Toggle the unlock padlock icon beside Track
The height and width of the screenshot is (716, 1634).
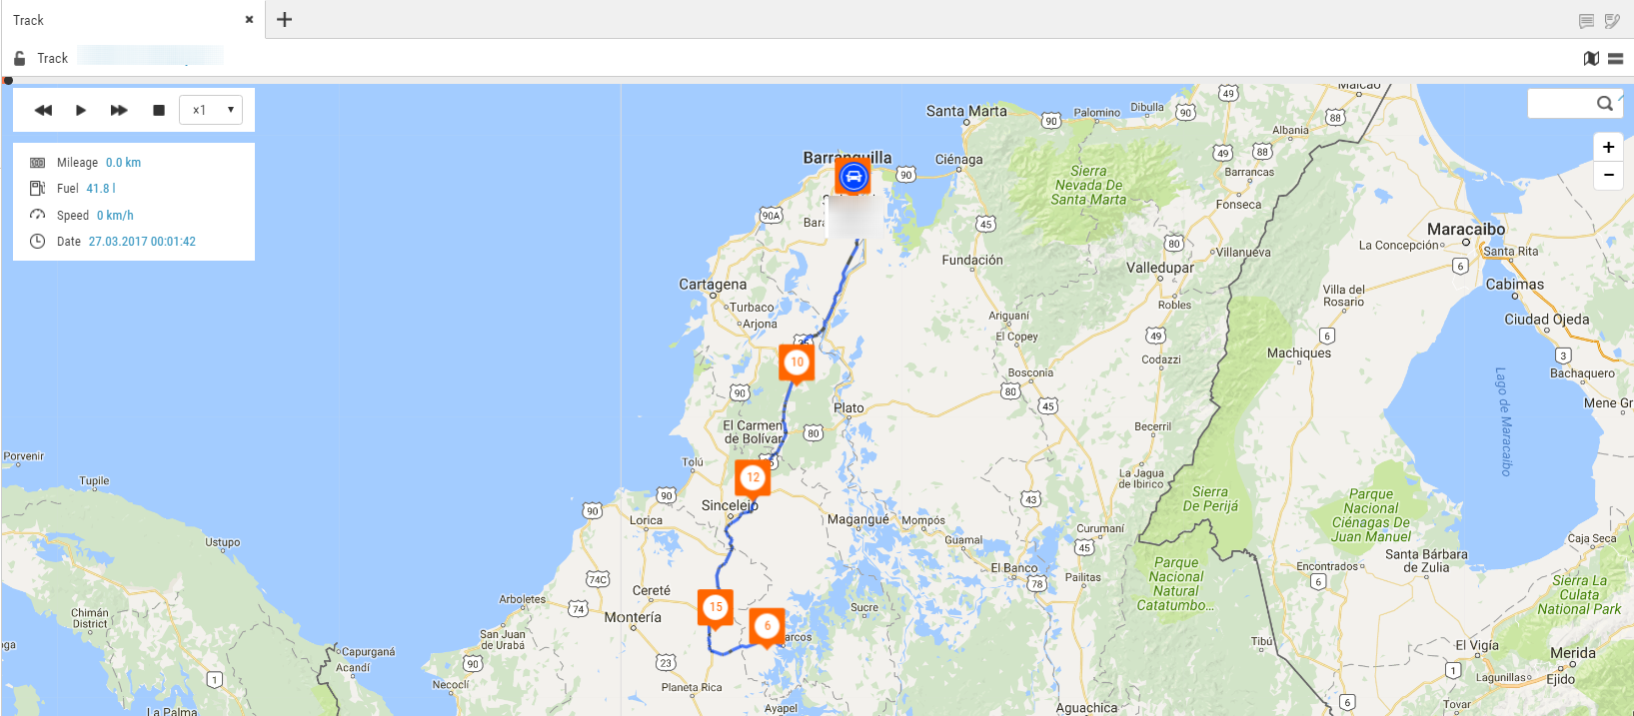19,58
